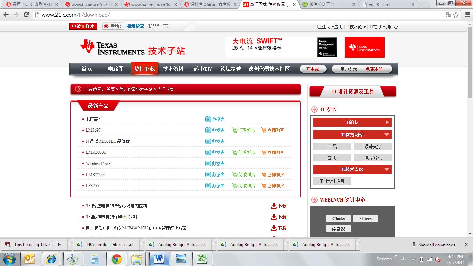Download 3 相感应电机的传感磁场定向控制 document

pyautogui.click(x=279, y=206)
